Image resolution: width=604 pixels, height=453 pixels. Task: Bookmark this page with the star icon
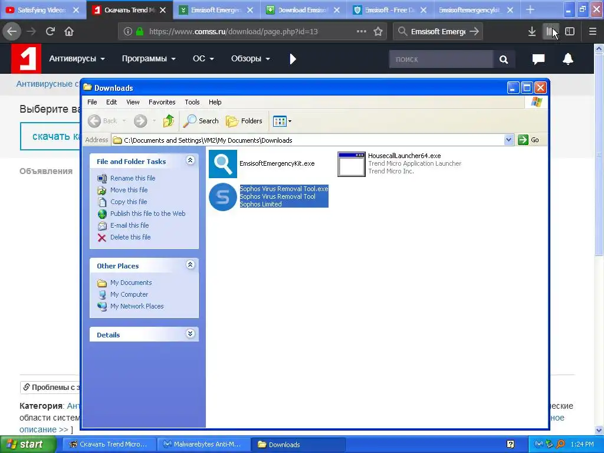tap(378, 32)
